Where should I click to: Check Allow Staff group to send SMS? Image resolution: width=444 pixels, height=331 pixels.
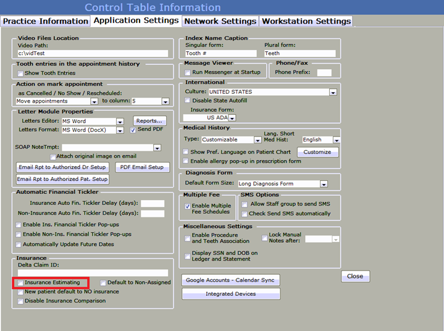(x=245, y=204)
